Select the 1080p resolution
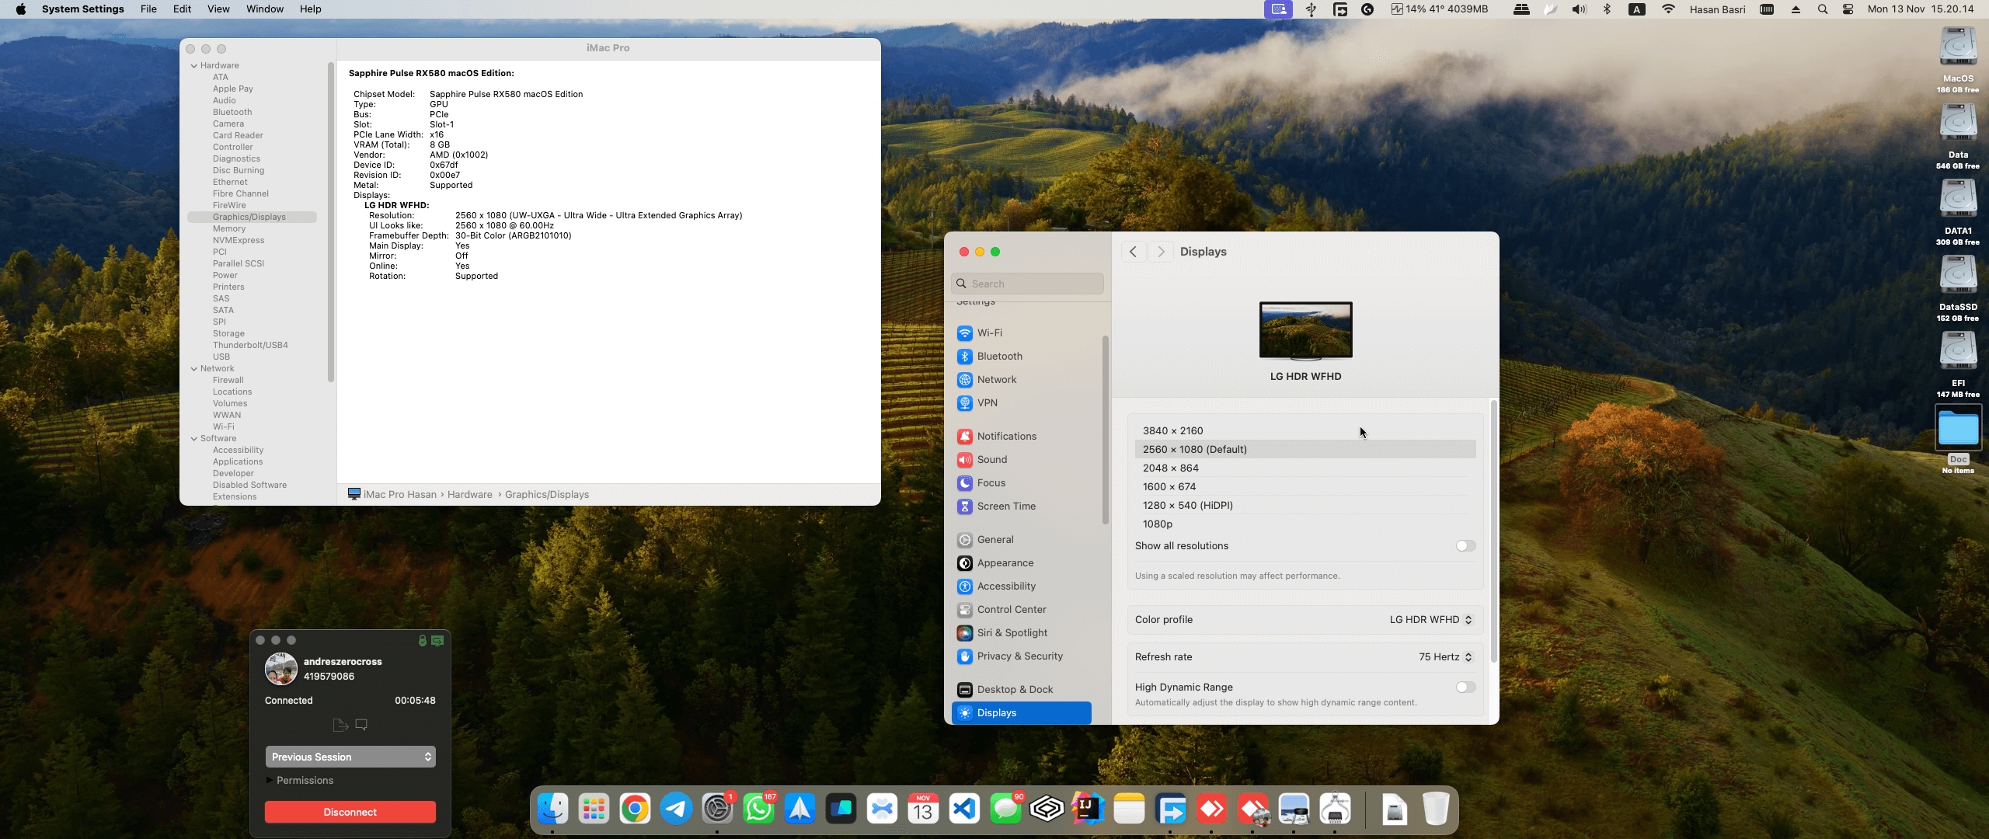 click(x=1305, y=524)
